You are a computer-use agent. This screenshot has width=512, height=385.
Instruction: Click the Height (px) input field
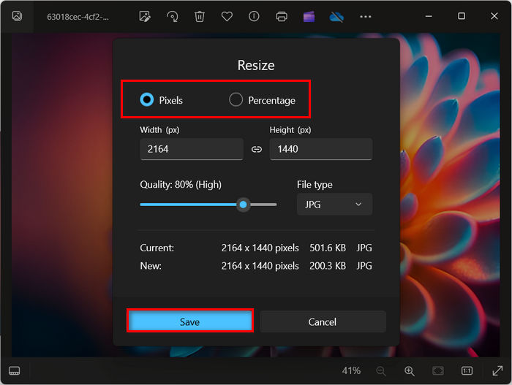321,149
